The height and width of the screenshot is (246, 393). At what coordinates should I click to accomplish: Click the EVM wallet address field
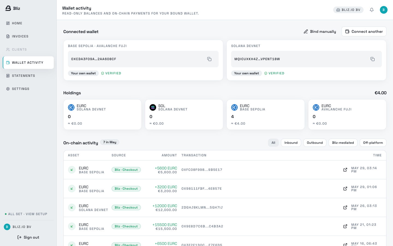(x=143, y=59)
